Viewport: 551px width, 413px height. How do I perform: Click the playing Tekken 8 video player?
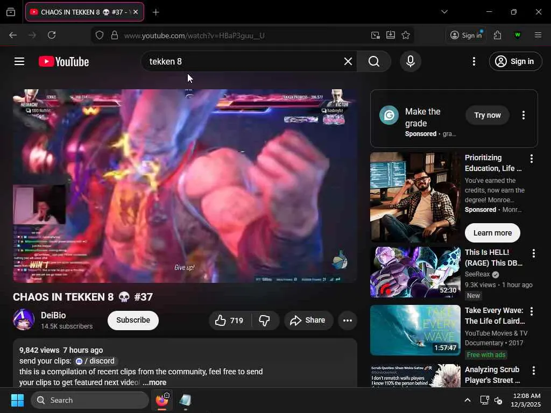(185, 186)
